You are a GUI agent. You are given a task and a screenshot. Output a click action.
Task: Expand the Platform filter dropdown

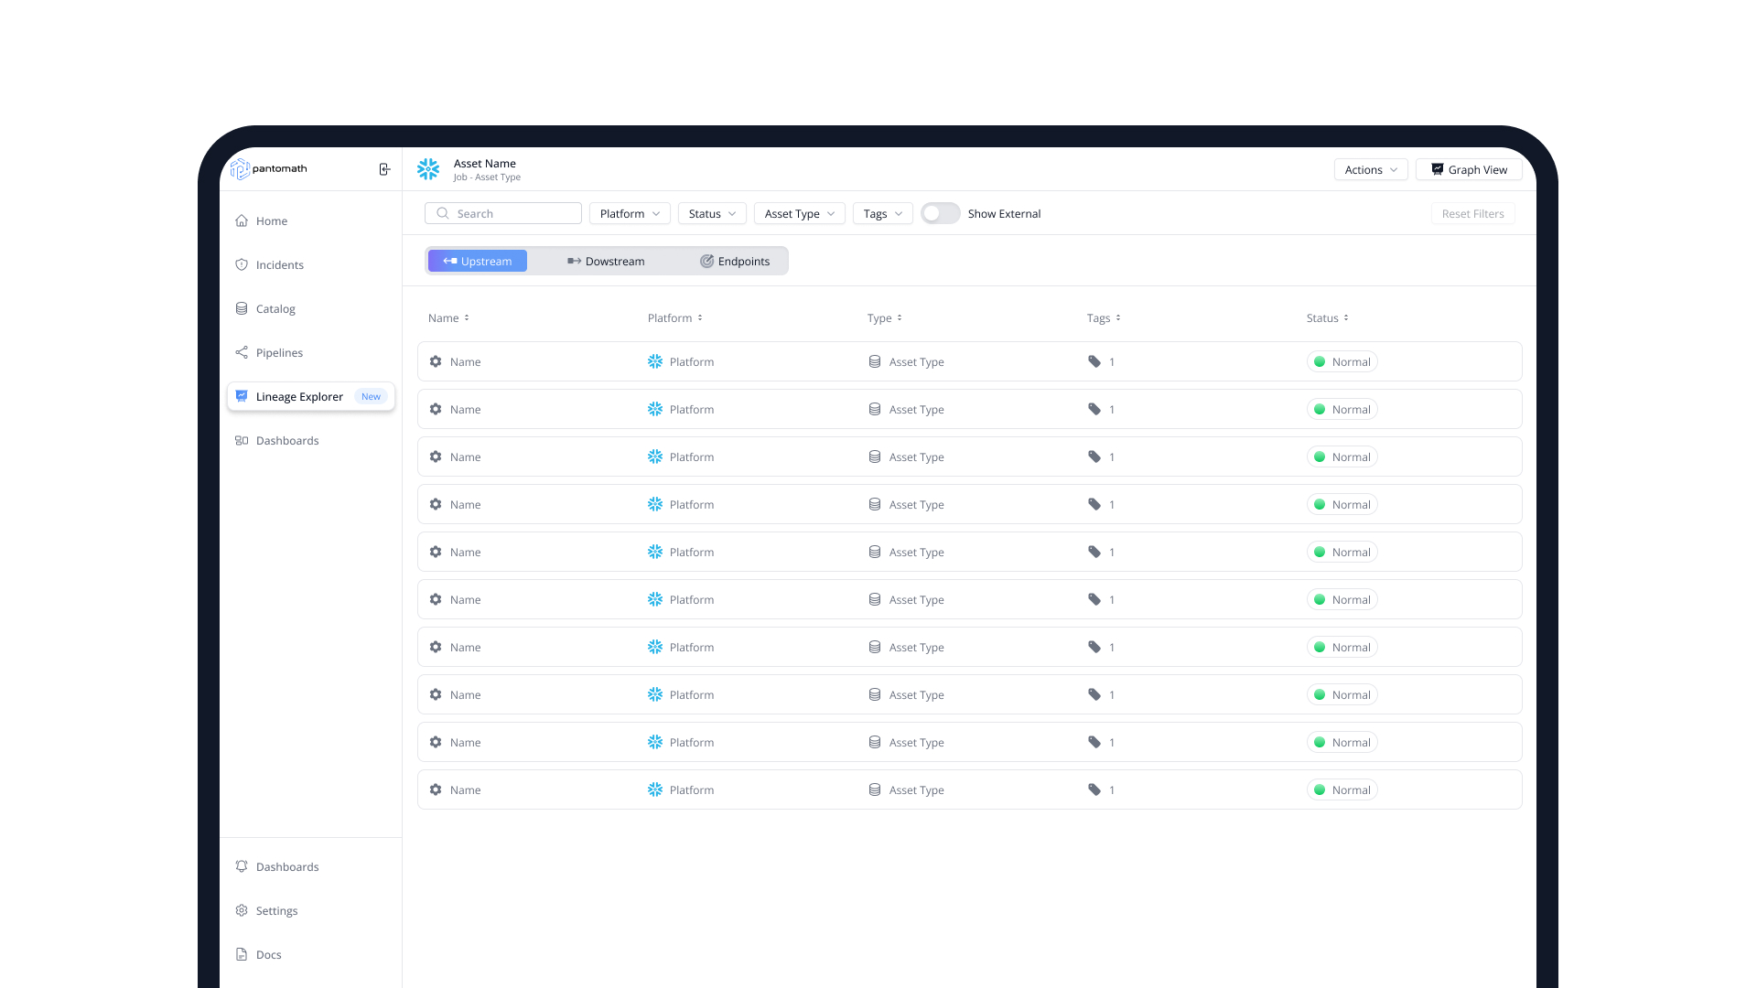pyautogui.click(x=630, y=213)
